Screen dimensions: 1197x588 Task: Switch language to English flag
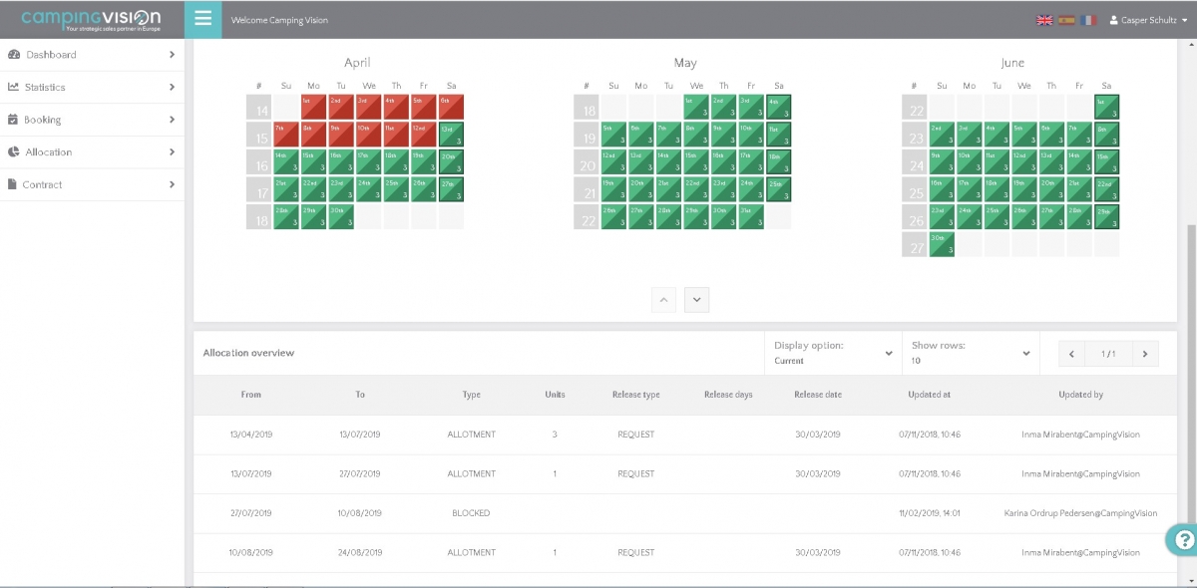1044,20
